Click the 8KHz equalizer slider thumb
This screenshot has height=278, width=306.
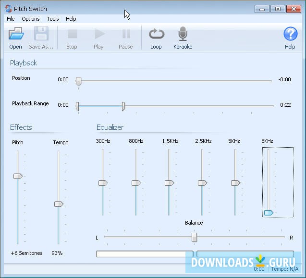click(x=269, y=213)
